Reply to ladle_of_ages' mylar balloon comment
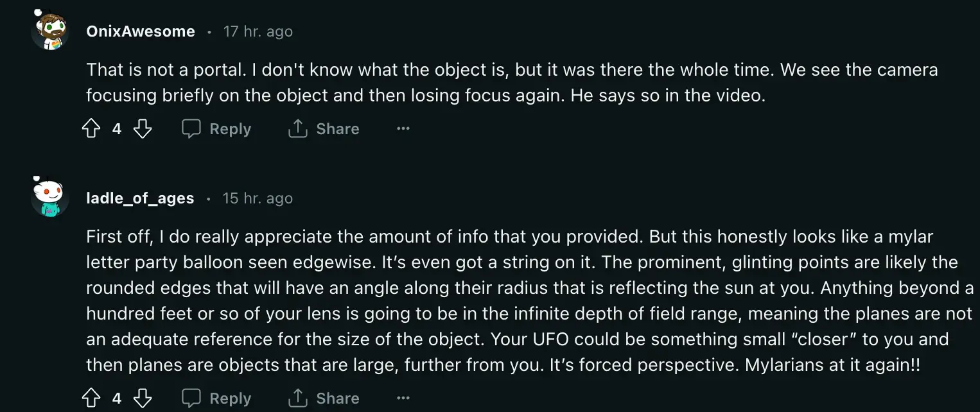This screenshot has width=980, height=412. click(x=216, y=399)
